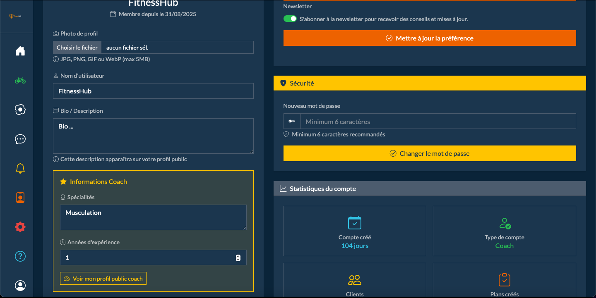Screen dimensions: 596x298
Task: Open the orange contact card icon
Action: click(20, 198)
